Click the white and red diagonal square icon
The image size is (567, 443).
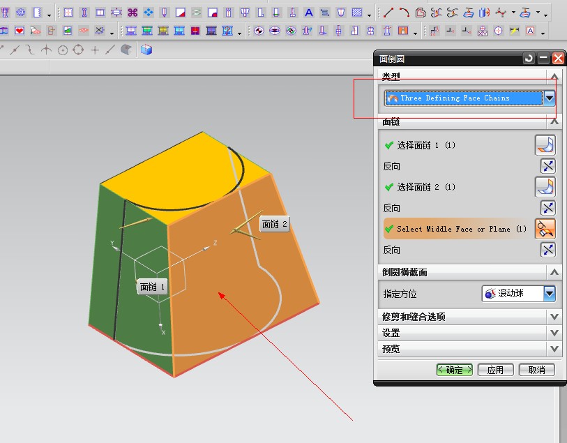pyautogui.click(x=180, y=13)
